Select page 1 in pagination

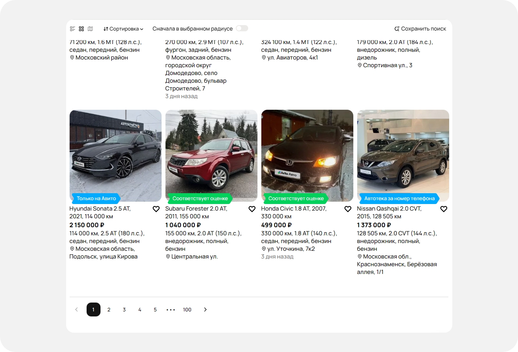[x=94, y=309]
